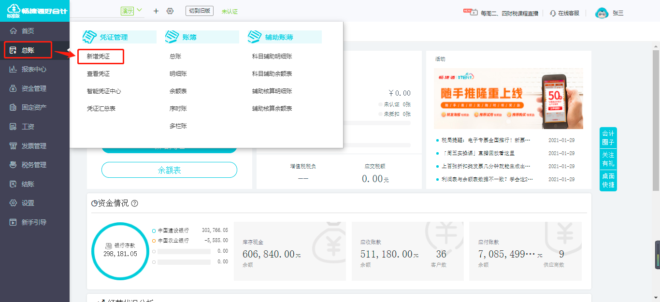Click the 库存现金 balance card

pyautogui.click(x=290, y=251)
